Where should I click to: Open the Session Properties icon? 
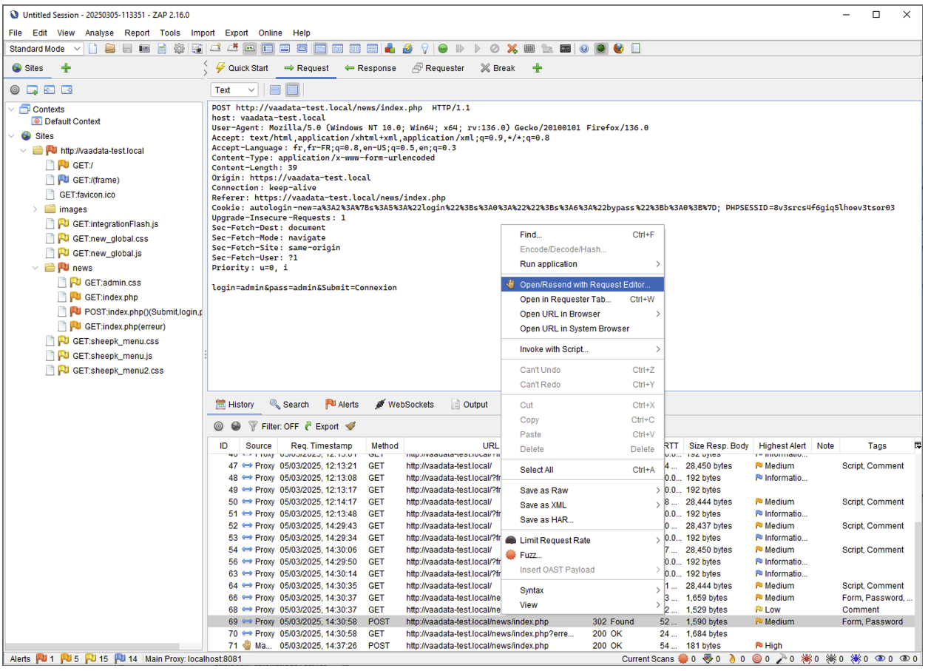point(161,49)
